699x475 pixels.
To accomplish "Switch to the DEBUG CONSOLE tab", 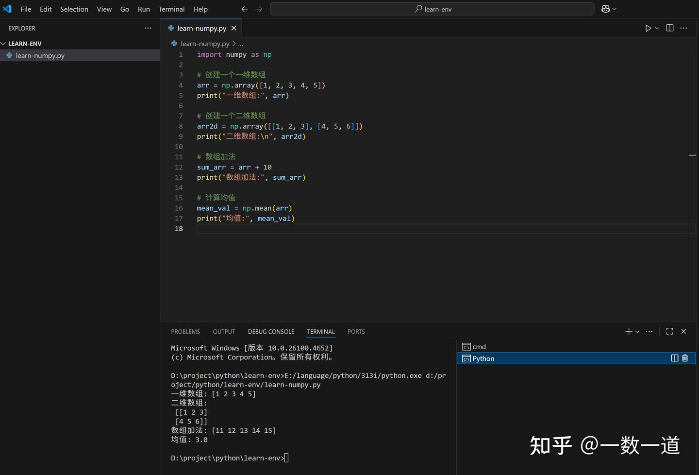I will [x=271, y=331].
